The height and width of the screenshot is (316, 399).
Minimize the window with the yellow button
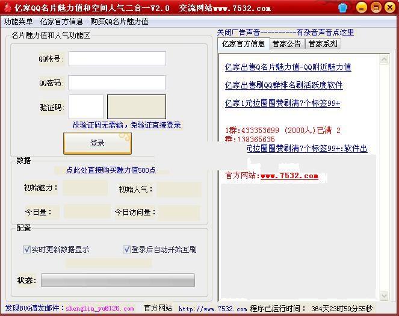361,7
